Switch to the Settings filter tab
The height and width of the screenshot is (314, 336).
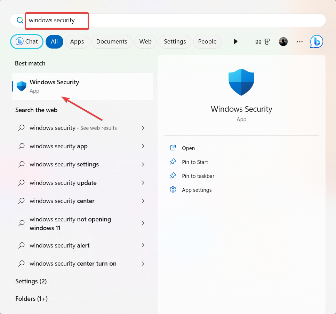(x=175, y=42)
